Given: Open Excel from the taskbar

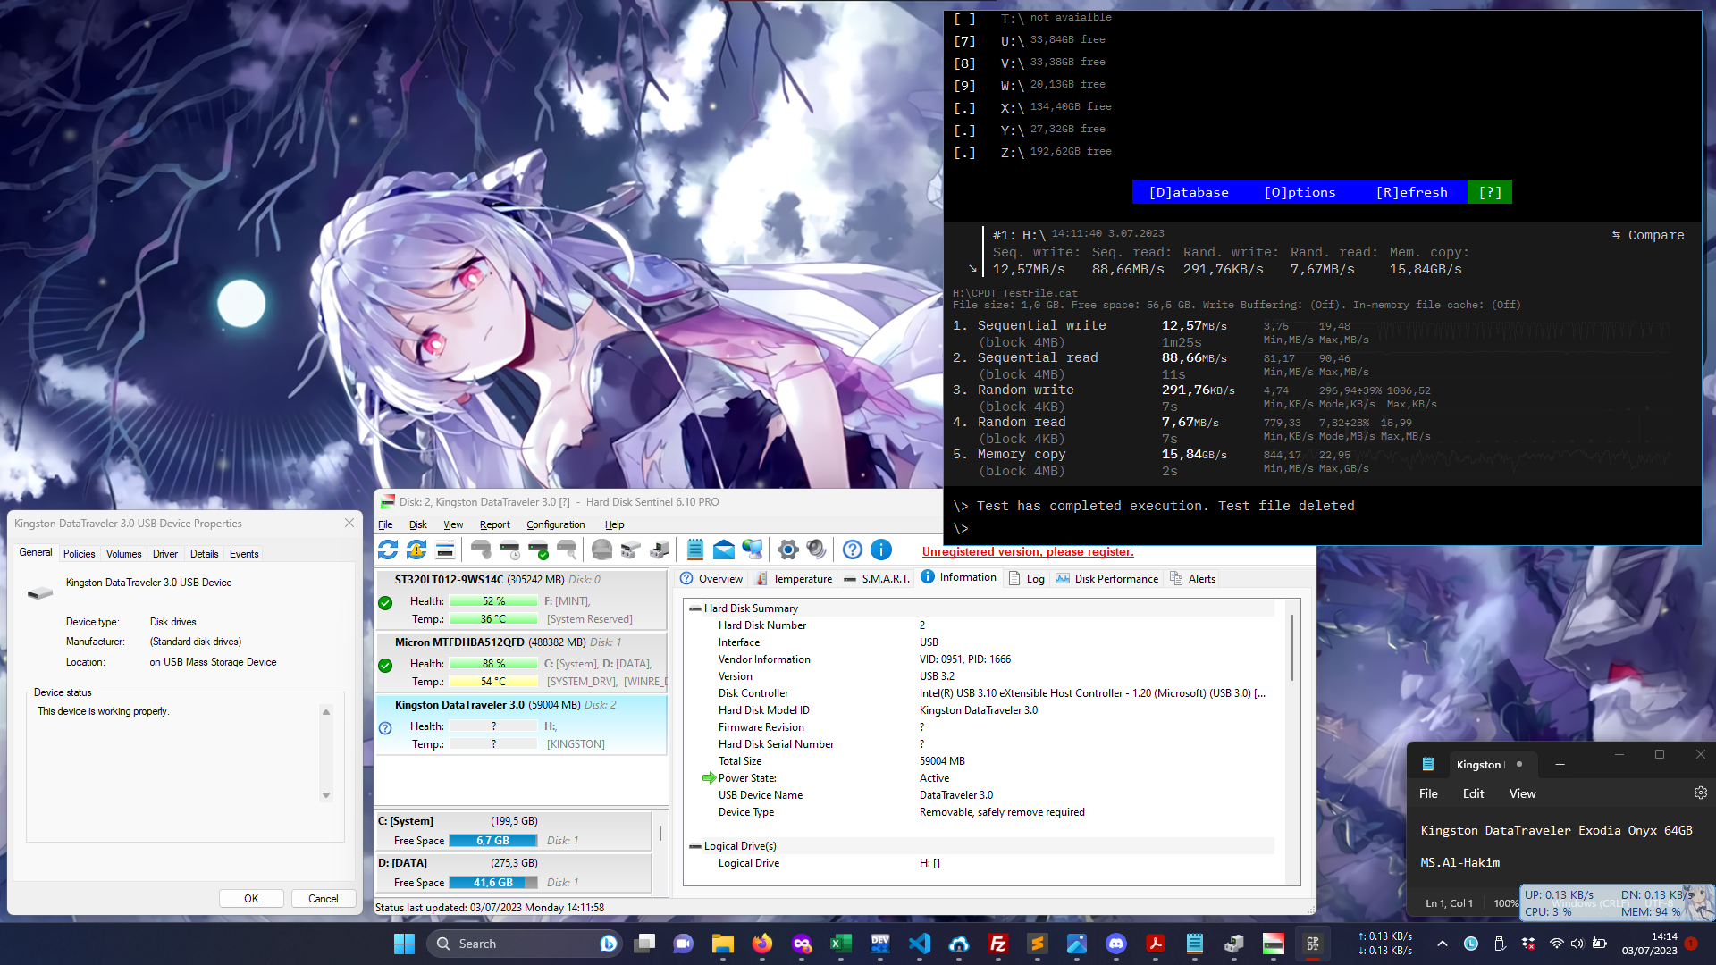Looking at the screenshot, I should tap(841, 944).
